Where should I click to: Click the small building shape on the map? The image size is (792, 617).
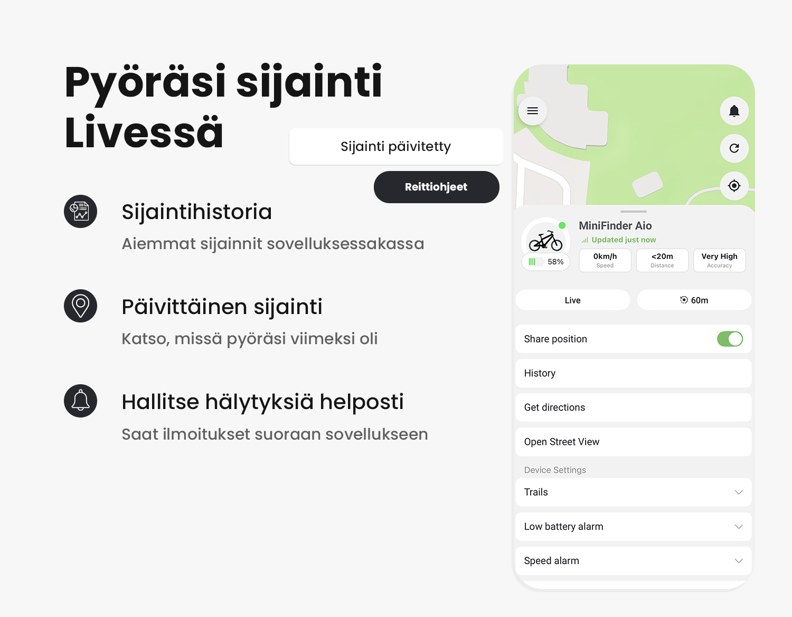(x=647, y=184)
